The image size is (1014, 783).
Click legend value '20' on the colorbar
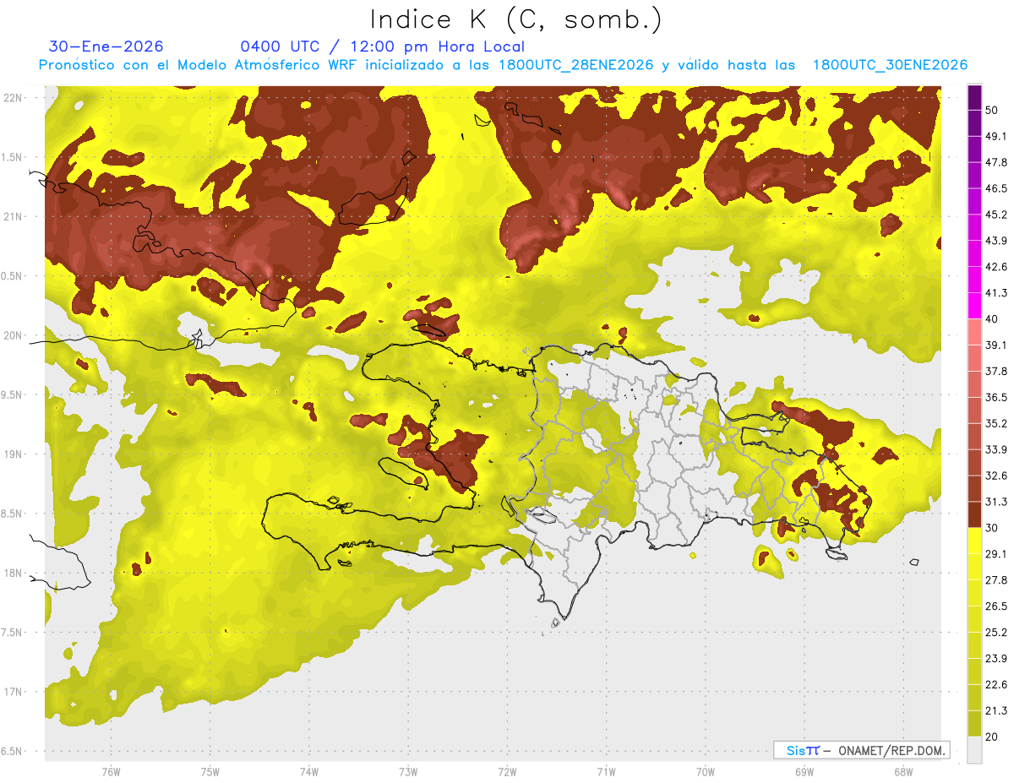pyautogui.click(x=992, y=737)
